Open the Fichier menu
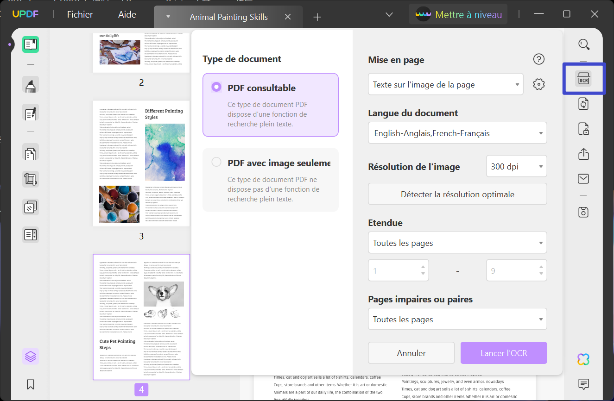The image size is (614, 401). coord(80,15)
